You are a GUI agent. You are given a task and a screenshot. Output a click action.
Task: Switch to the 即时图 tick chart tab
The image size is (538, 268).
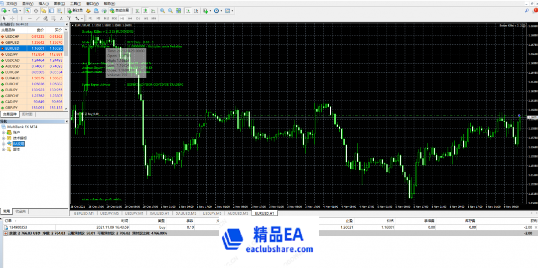[x=27, y=114]
